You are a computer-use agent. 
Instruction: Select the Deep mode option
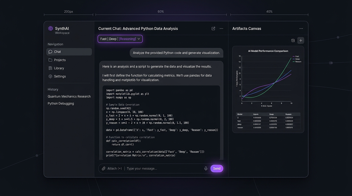113,39
